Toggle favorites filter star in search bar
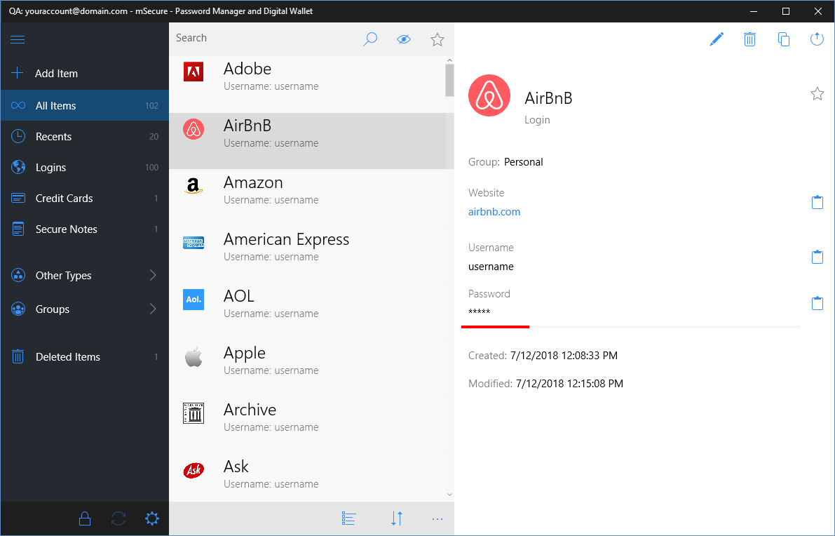 (x=437, y=39)
